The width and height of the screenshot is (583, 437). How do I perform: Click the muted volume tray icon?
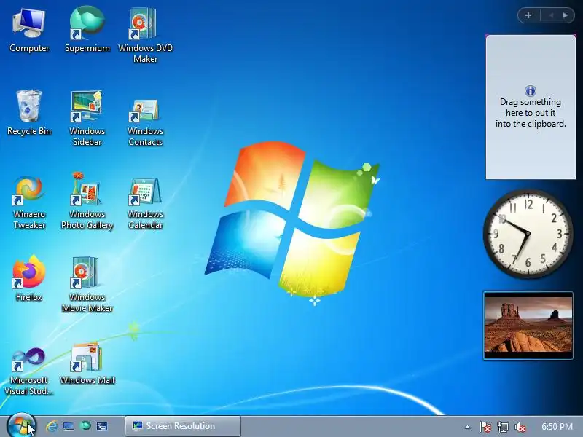(520, 427)
